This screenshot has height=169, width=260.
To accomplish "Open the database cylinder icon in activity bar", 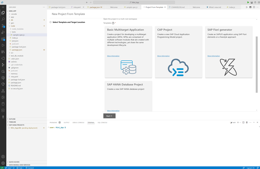I will point(3,104).
